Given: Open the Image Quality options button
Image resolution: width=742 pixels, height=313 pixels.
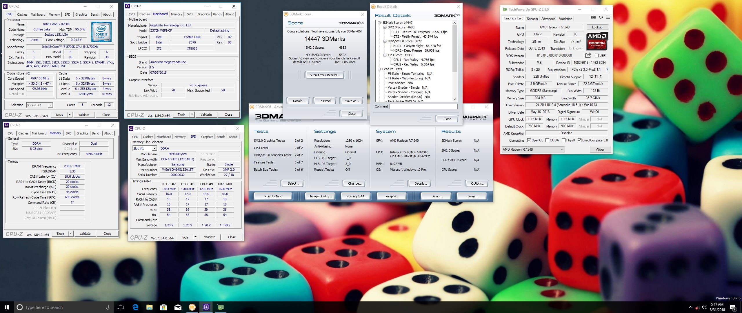Looking at the screenshot, I should 321,196.
